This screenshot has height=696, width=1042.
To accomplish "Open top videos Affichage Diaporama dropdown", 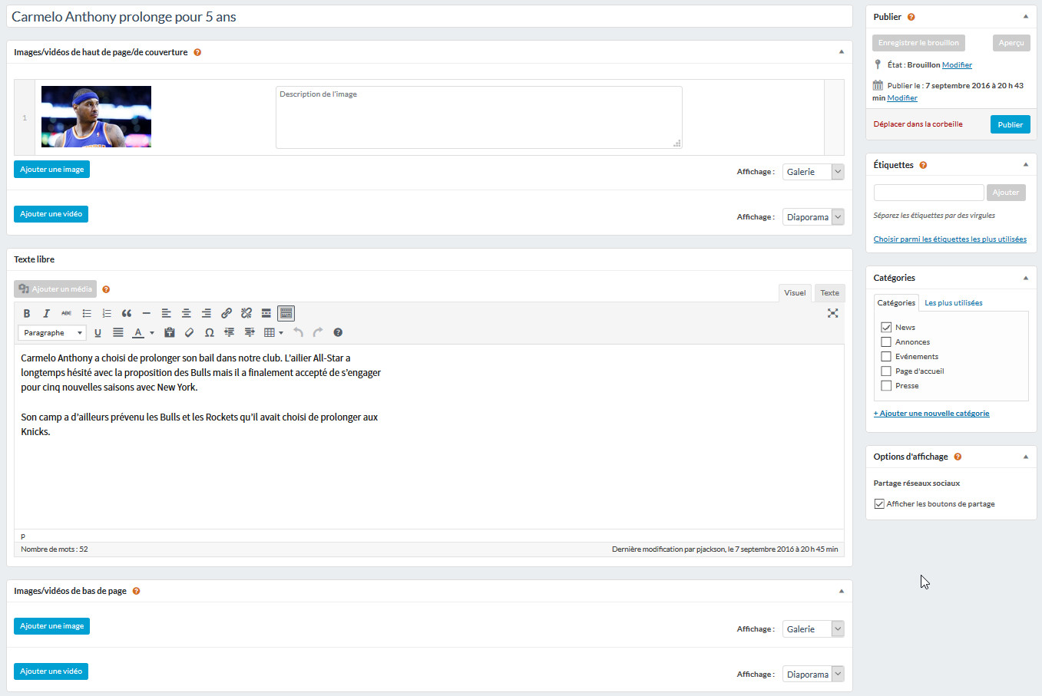I will 813,217.
